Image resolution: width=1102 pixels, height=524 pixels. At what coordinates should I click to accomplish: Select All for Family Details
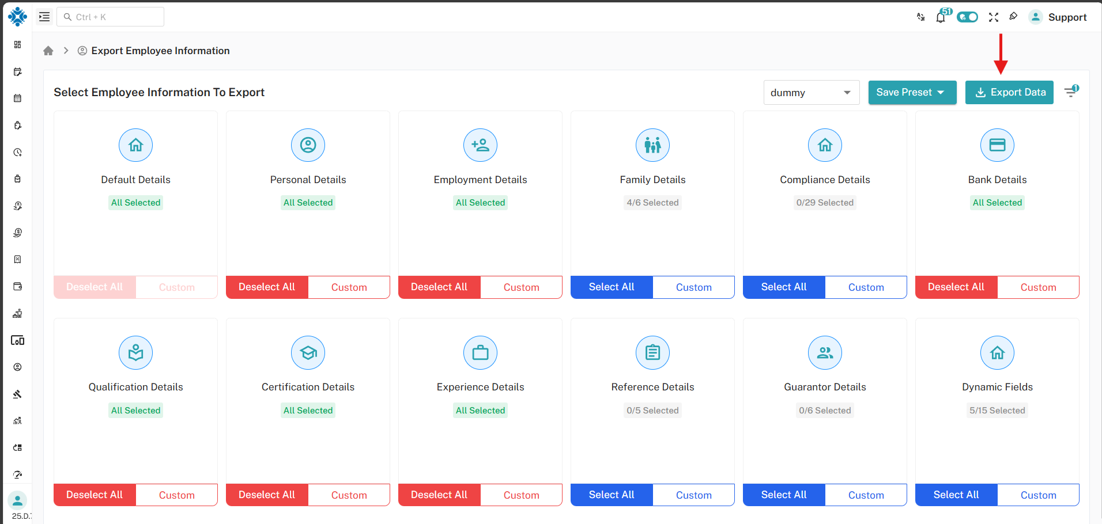click(612, 287)
